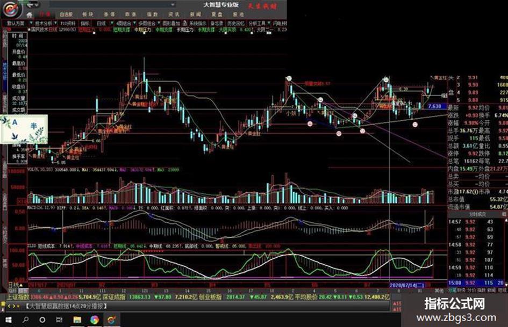508x327 pixels.
Task: Click the 15:00 9.92 highlighted trade row
Action: tap(477, 282)
